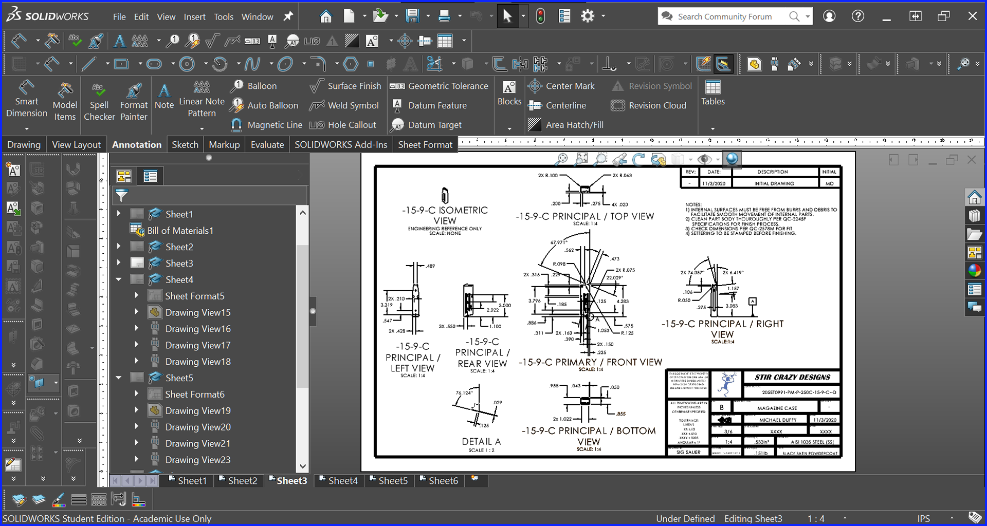Open the Tables tool

[x=713, y=92]
